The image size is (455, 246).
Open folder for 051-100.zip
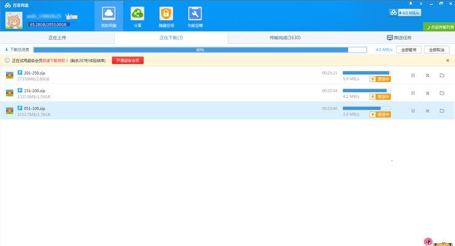[x=442, y=111]
